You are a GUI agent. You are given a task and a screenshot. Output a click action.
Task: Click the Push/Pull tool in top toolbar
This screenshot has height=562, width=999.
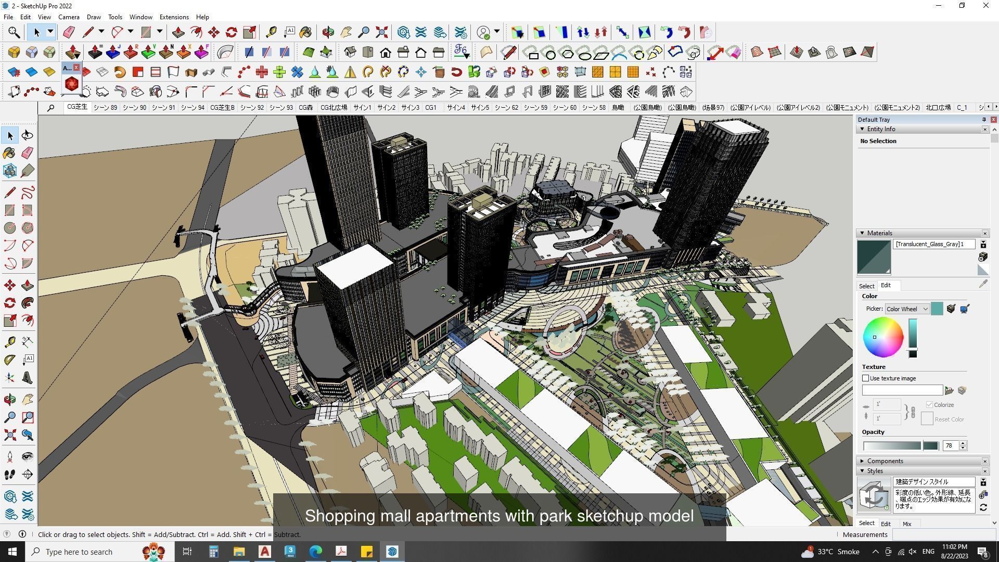pyautogui.click(x=178, y=32)
